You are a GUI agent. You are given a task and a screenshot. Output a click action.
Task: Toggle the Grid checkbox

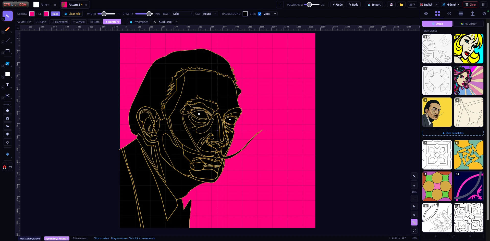click(260, 14)
